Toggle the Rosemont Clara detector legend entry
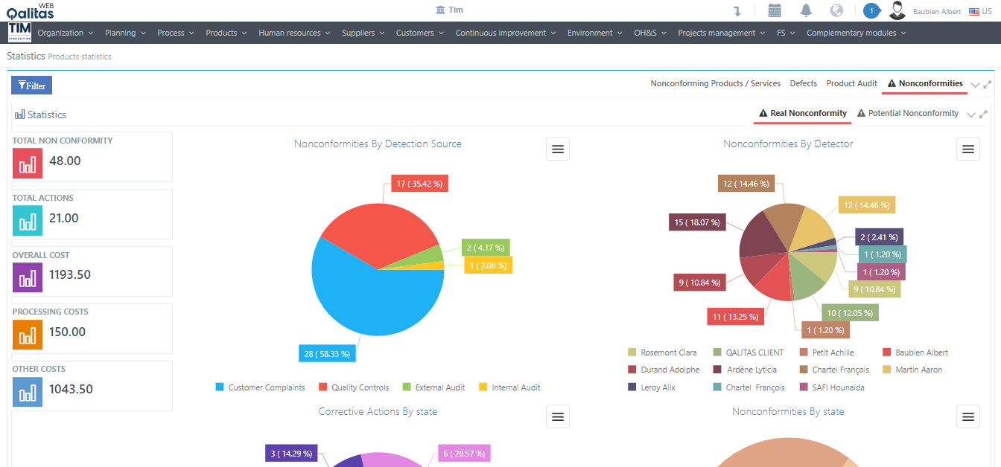 click(x=663, y=352)
